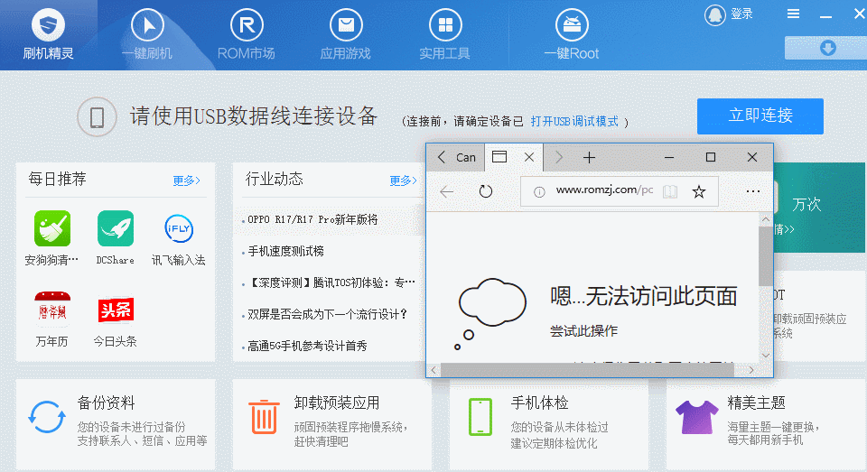Click the 立即连接 button
867x472 pixels.
760,116
